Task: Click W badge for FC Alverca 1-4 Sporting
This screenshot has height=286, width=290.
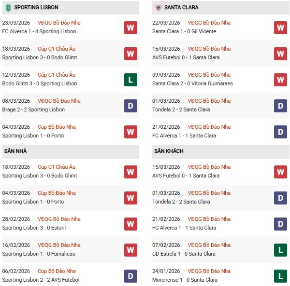Action: (x=130, y=27)
